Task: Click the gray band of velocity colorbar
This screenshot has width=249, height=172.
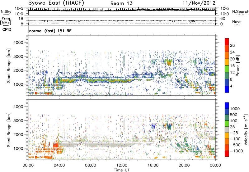Action: (x=227, y=129)
